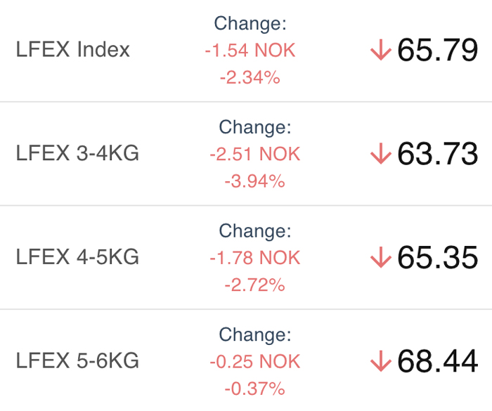Viewport: 492px width, 411px height.
Task: Select the -1.78 NOK change value
Action: pyautogui.click(x=254, y=258)
